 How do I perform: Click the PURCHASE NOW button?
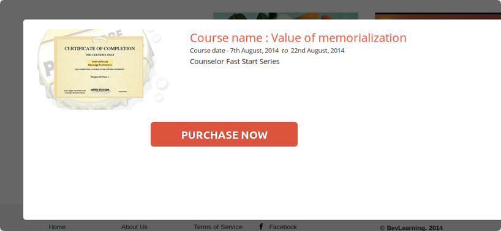click(224, 134)
